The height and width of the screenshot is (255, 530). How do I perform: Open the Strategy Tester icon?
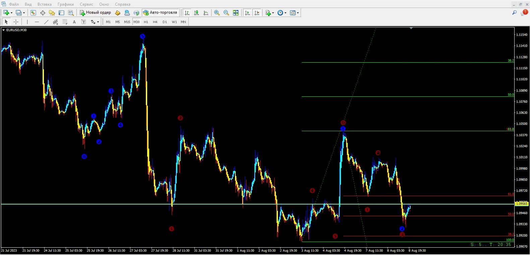[x=71, y=13]
